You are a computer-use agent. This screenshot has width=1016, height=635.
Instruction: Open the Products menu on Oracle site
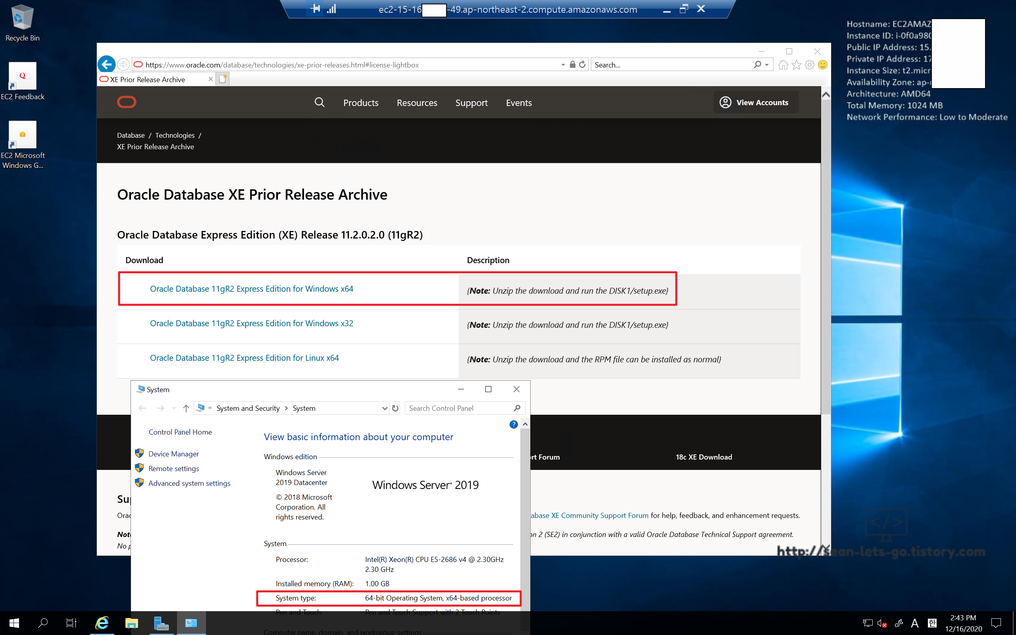[x=361, y=103]
